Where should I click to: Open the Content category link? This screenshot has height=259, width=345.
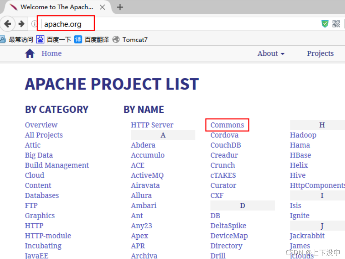click(x=38, y=185)
